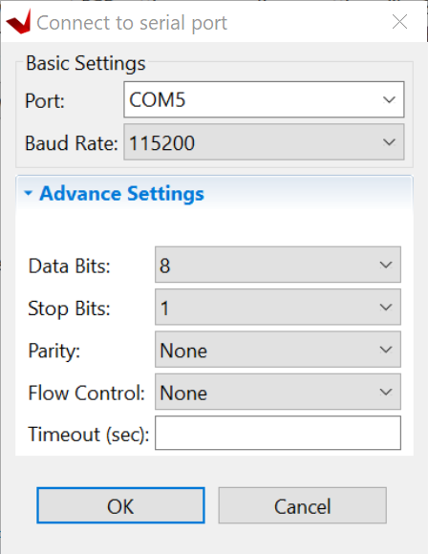Viewport: 428px width, 554px height.
Task: Click the chevron in Flow Control box
Action: (x=386, y=392)
